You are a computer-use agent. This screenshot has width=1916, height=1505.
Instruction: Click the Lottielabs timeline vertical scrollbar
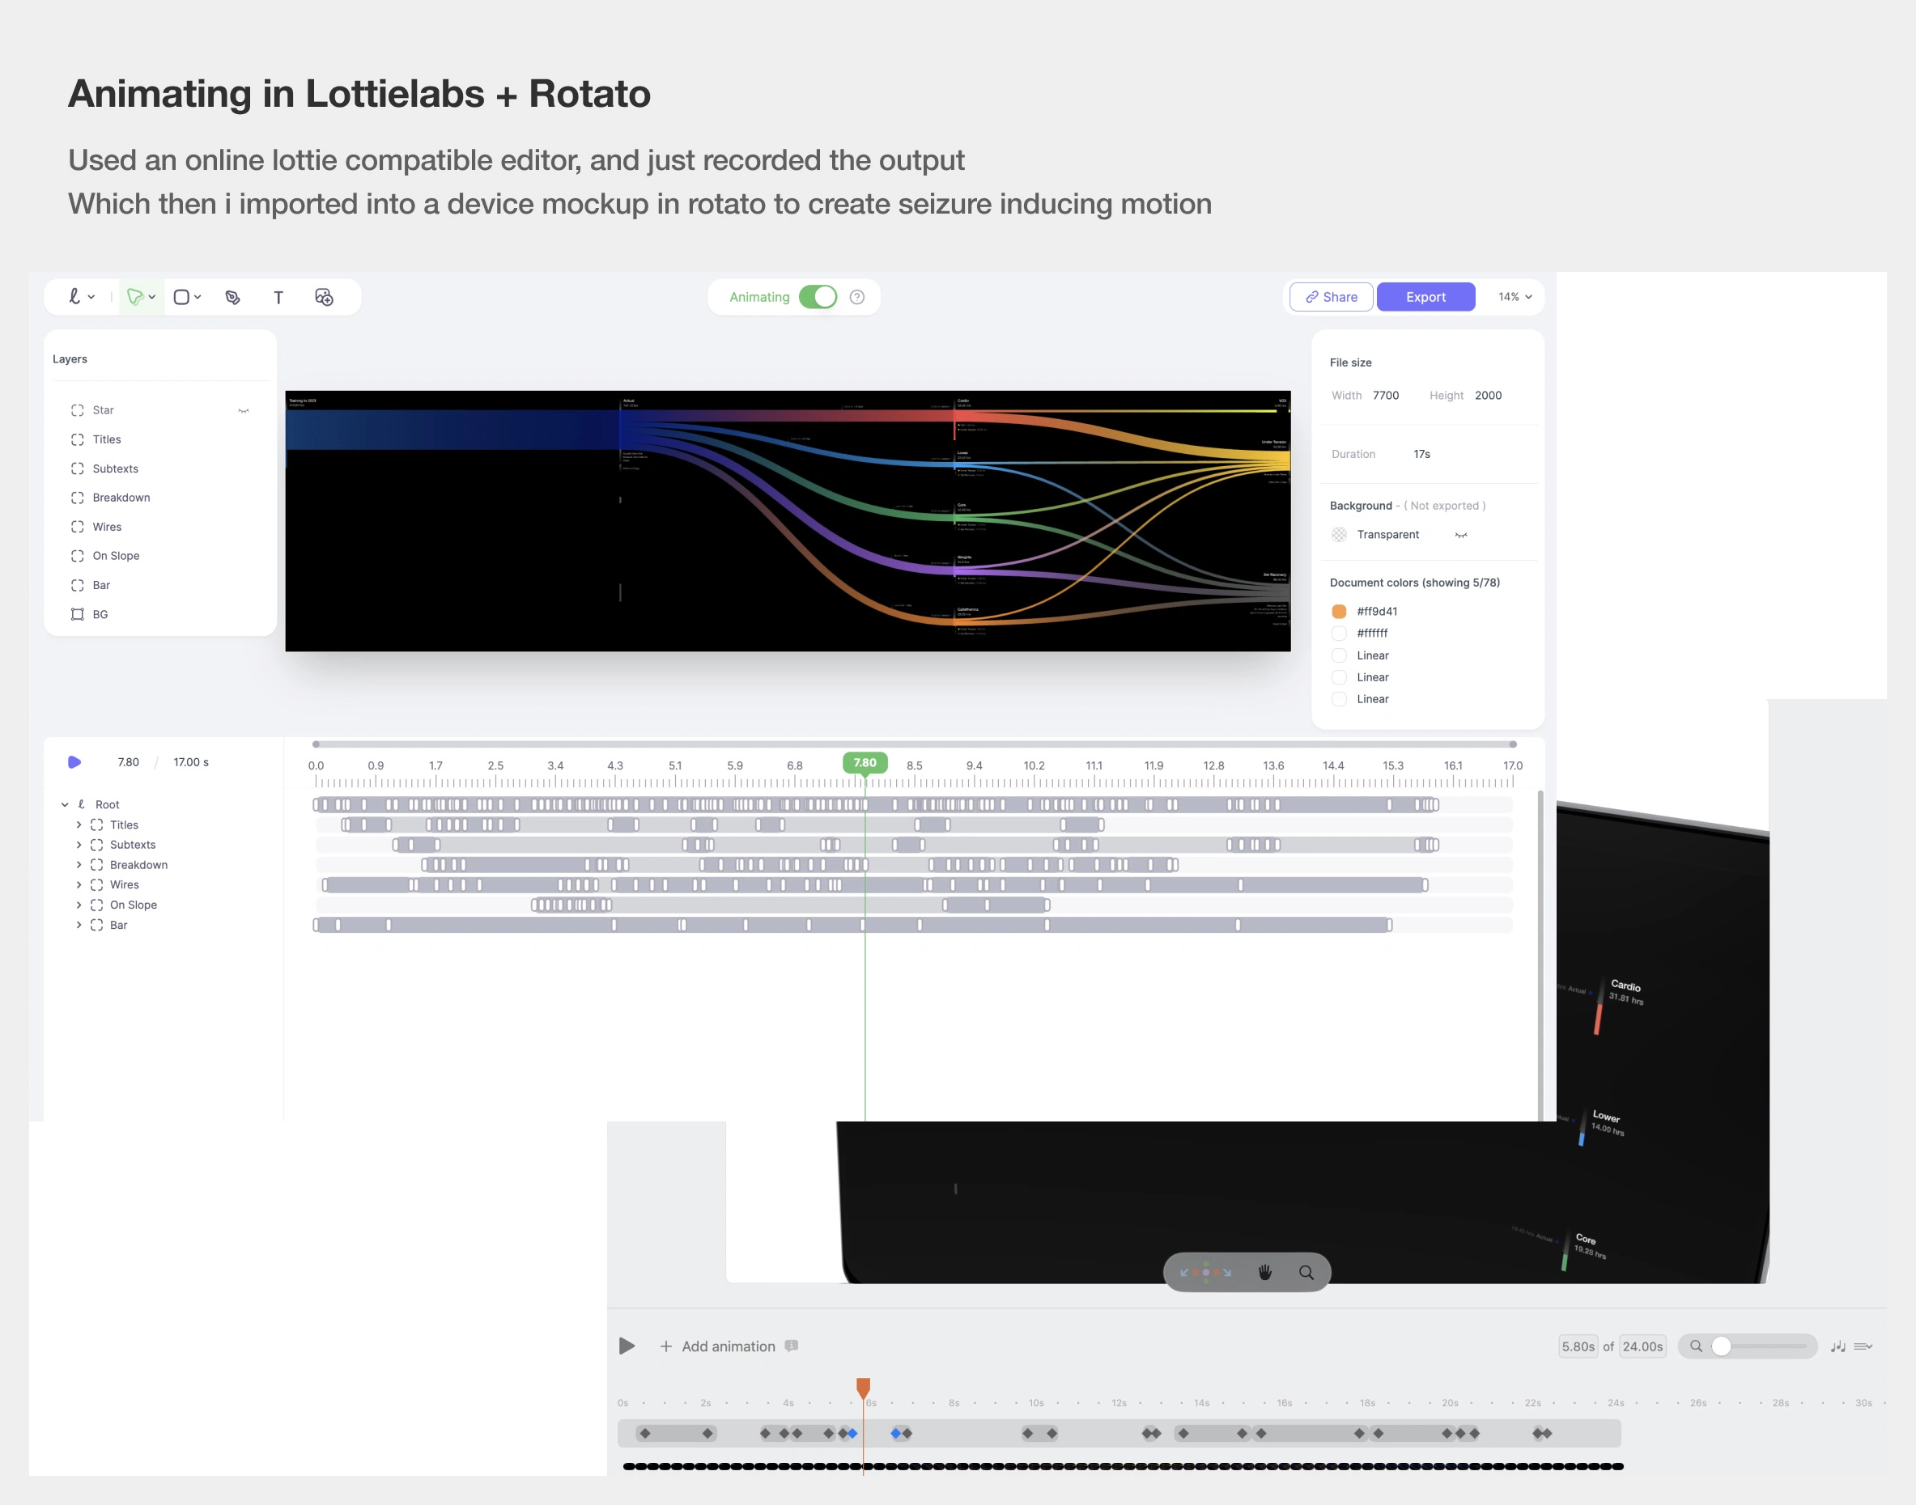click(x=1540, y=955)
